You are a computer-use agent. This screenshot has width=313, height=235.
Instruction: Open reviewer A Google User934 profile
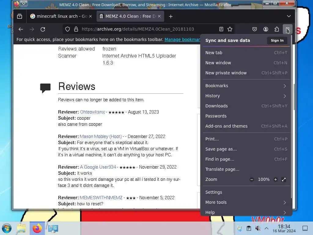(x=98, y=167)
